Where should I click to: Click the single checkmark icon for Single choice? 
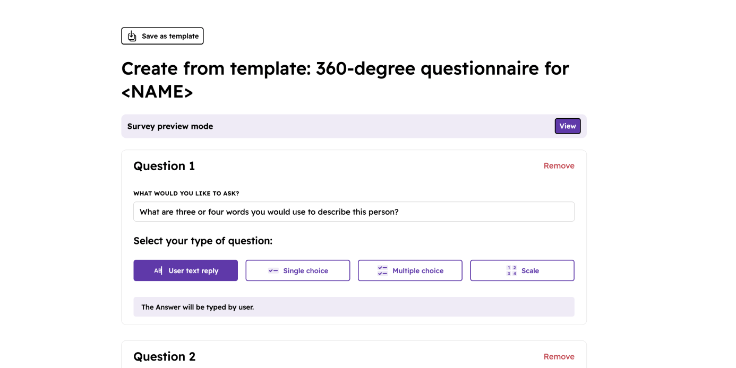pos(273,270)
